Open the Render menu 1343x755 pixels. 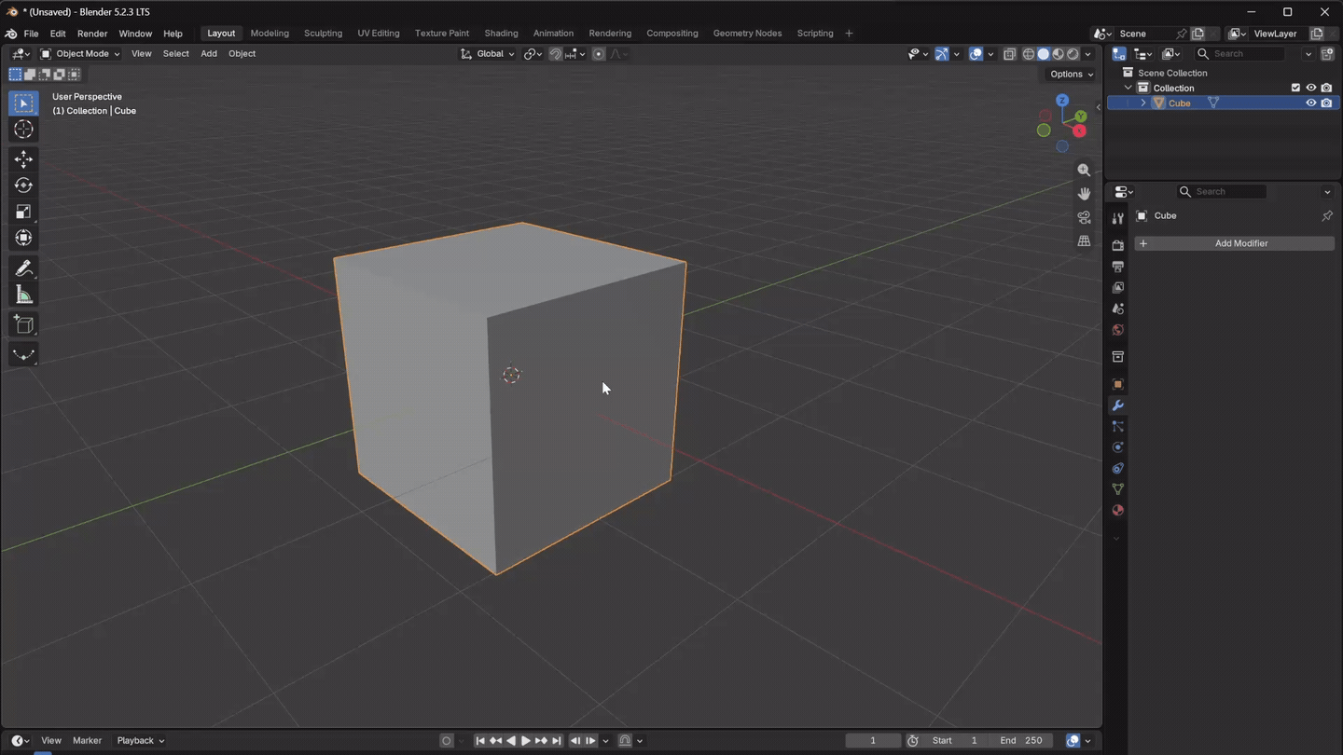tap(92, 34)
